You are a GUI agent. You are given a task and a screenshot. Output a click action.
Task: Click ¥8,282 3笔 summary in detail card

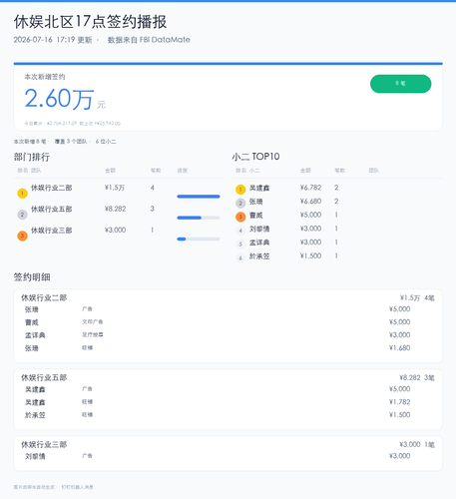tap(417, 378)
